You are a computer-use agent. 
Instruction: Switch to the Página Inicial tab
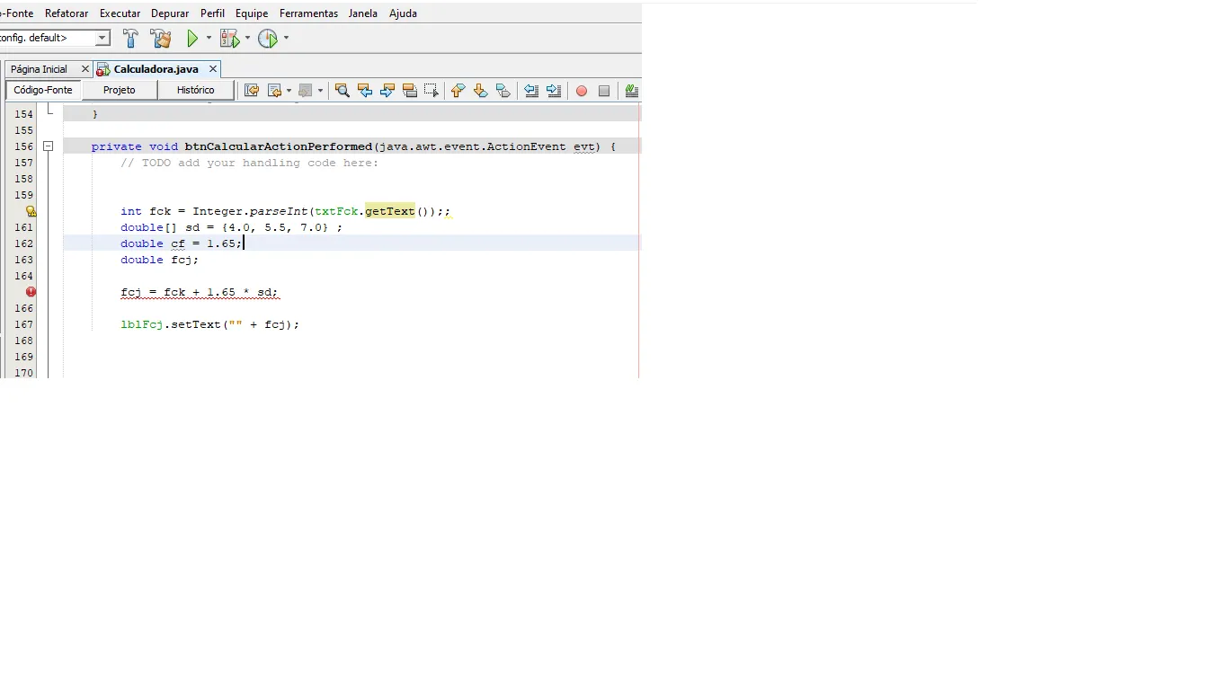[x=39, y=69]
